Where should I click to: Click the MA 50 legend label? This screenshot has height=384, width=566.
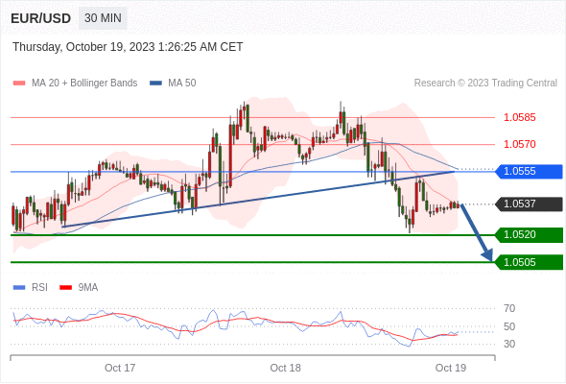(x=182, y=83)
